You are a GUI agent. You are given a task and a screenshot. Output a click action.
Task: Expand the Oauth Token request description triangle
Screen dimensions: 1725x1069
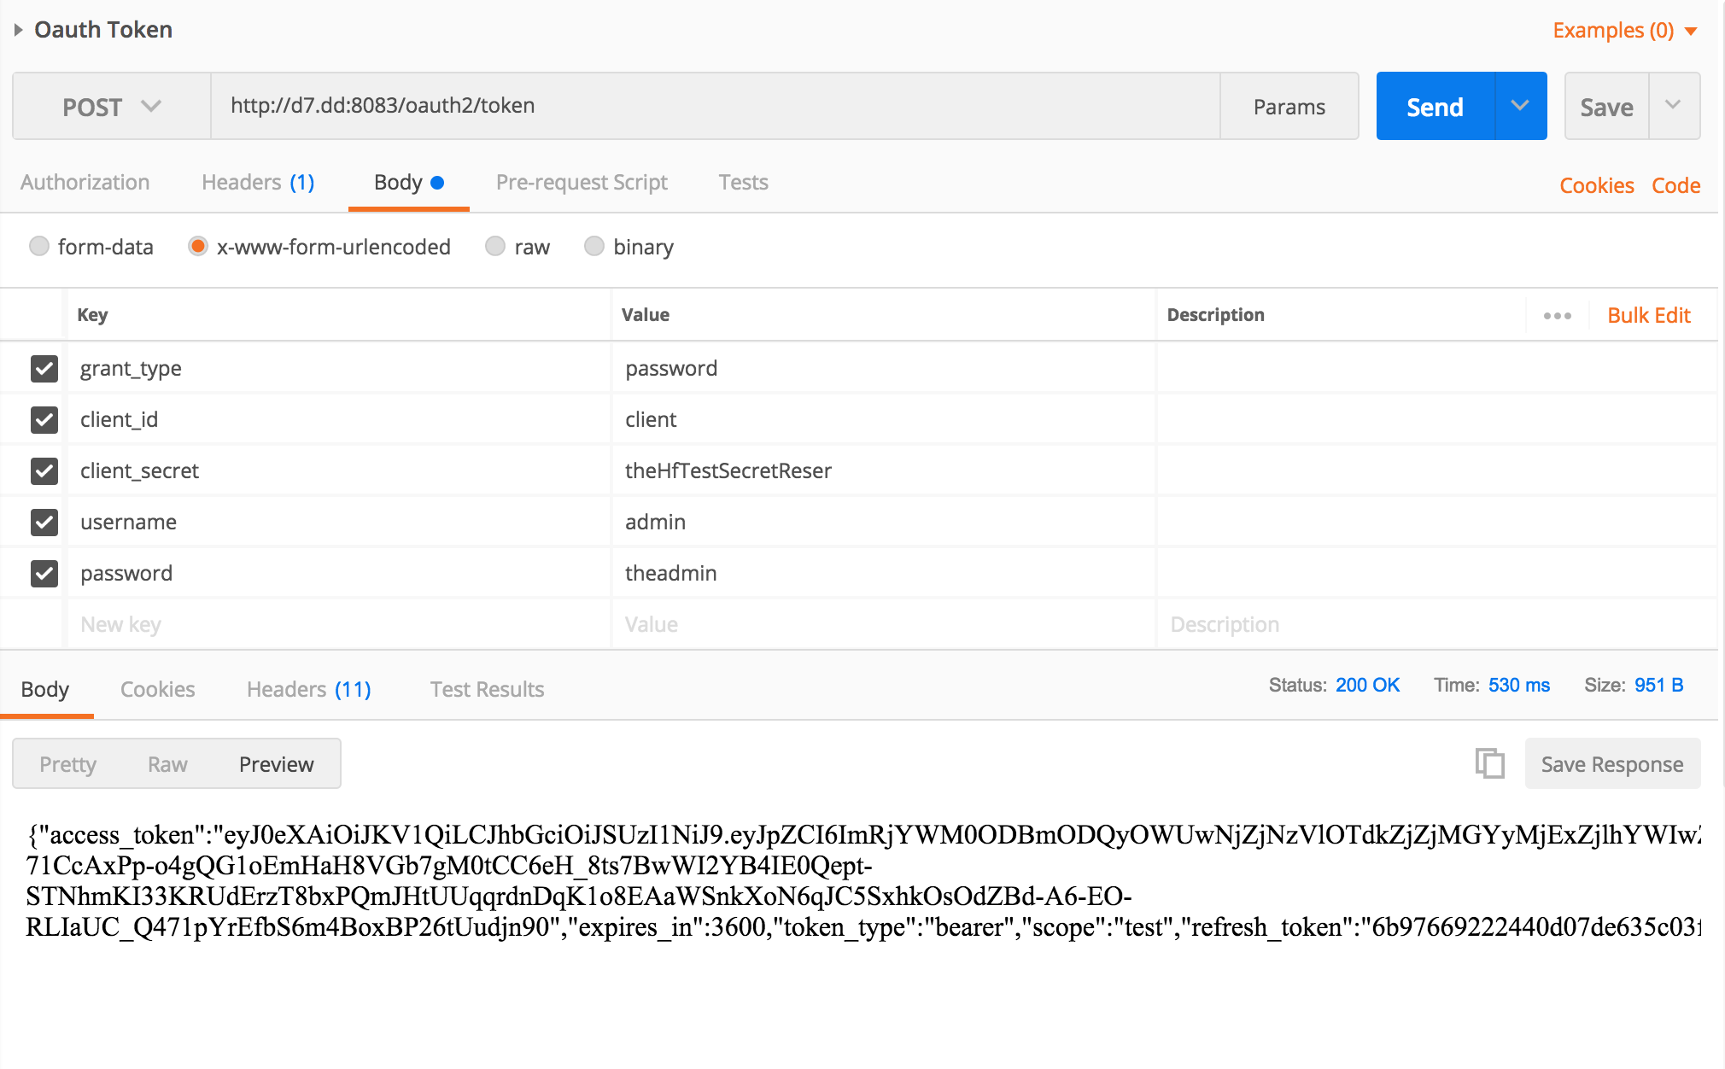coord(18,30)
